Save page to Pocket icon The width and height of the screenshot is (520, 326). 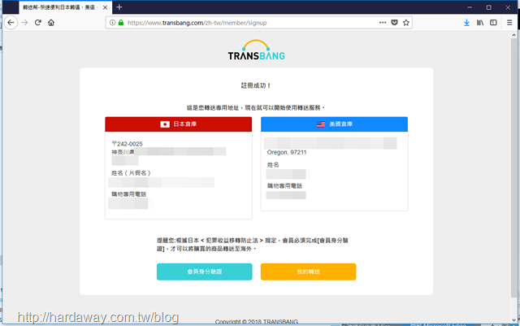click(394, 23)
